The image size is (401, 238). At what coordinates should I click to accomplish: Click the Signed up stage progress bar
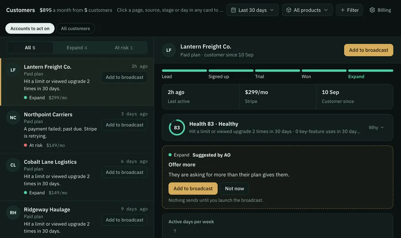point(231,71)
